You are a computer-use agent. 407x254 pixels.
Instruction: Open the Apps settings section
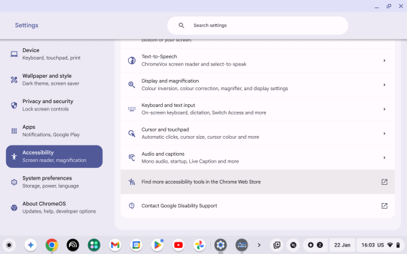[54, 131]
